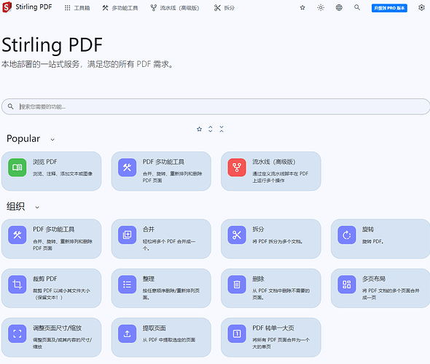Click the expand all sections icon
The image size is (430, 364).
coord(211,129)
